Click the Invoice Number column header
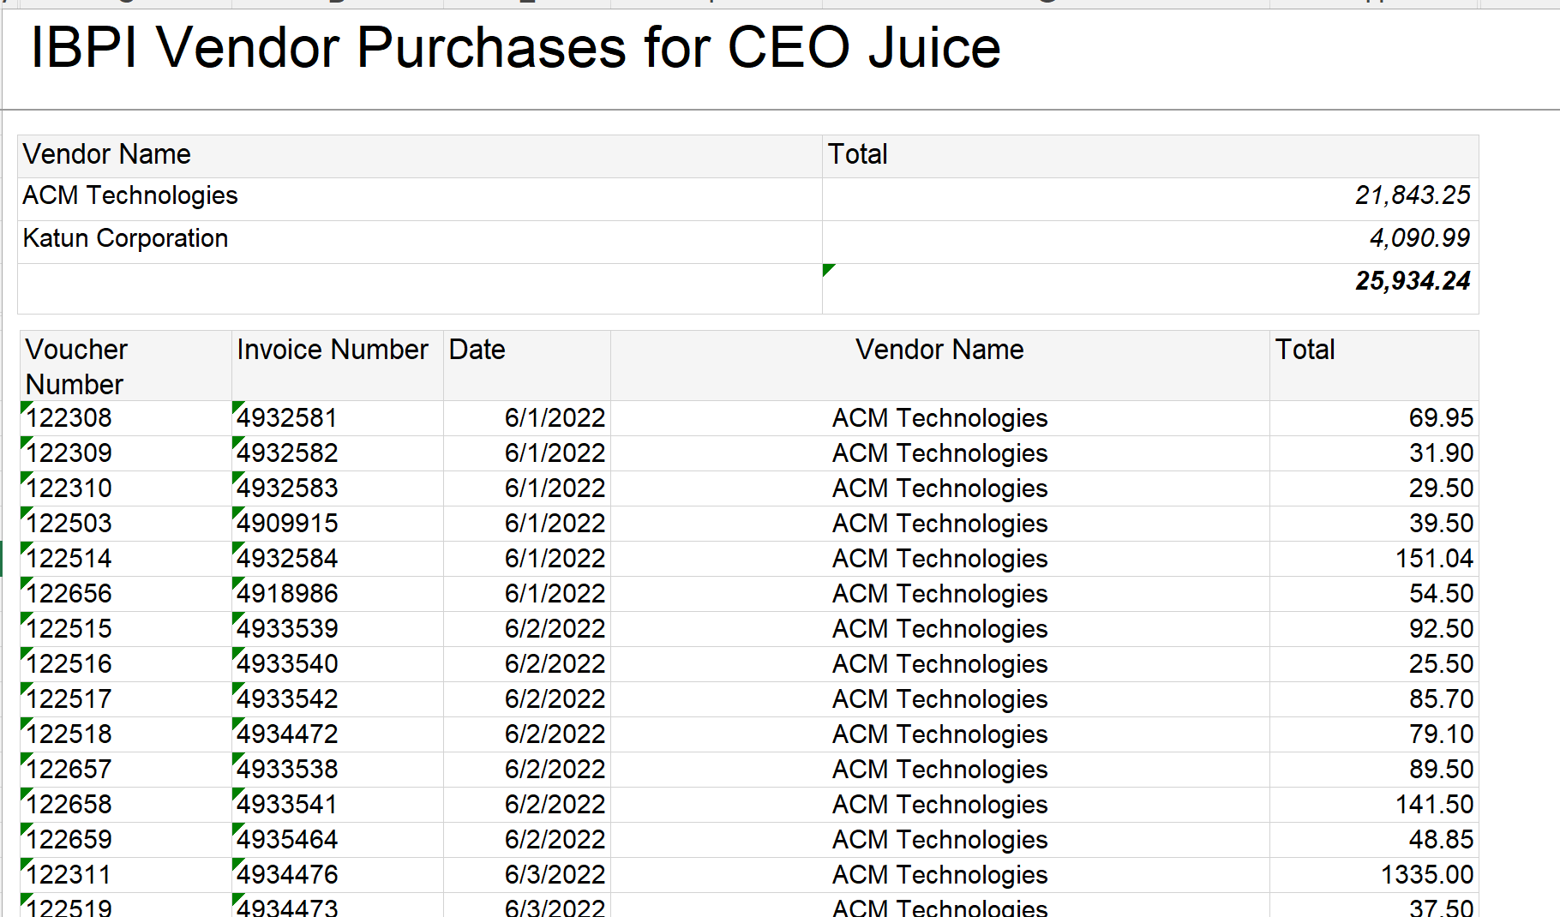1560x917 pixels. pos(338,366)
